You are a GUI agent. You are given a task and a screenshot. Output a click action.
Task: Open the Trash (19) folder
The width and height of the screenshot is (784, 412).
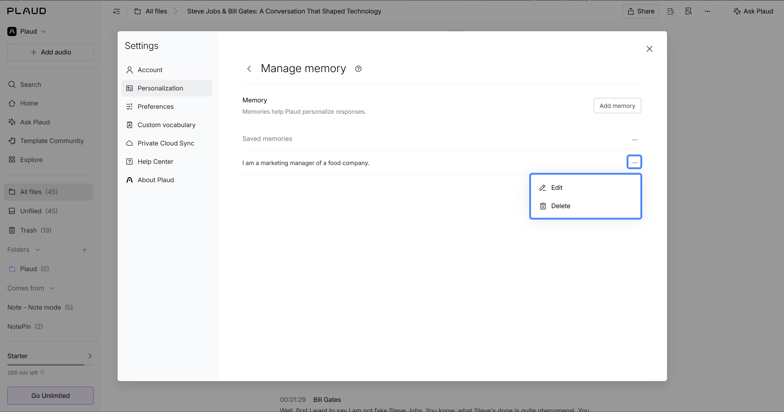[x=30, y=230]
